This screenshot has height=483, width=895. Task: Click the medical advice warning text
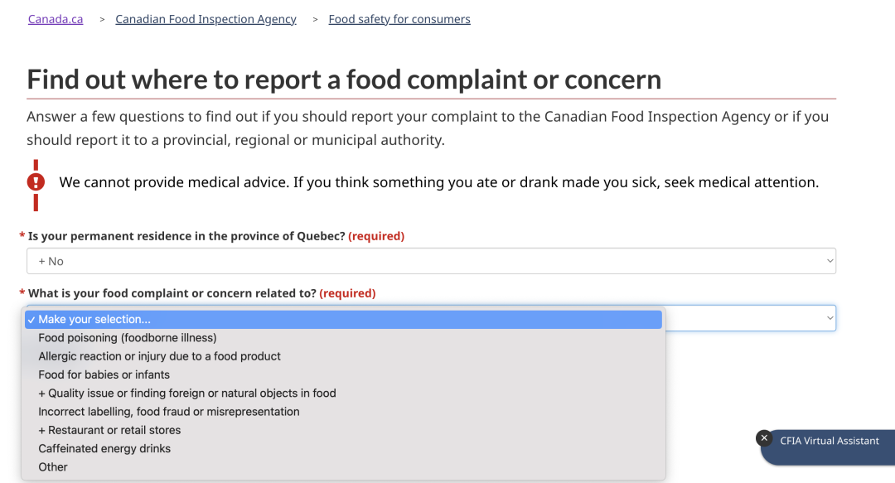pyautogui.click(x=439, y=182)
